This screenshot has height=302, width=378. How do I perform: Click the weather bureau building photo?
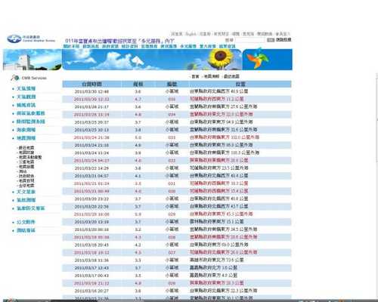(32, 60)
